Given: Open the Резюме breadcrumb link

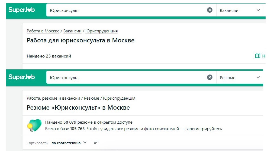Looking at the screenshot, I should [92, 98].
